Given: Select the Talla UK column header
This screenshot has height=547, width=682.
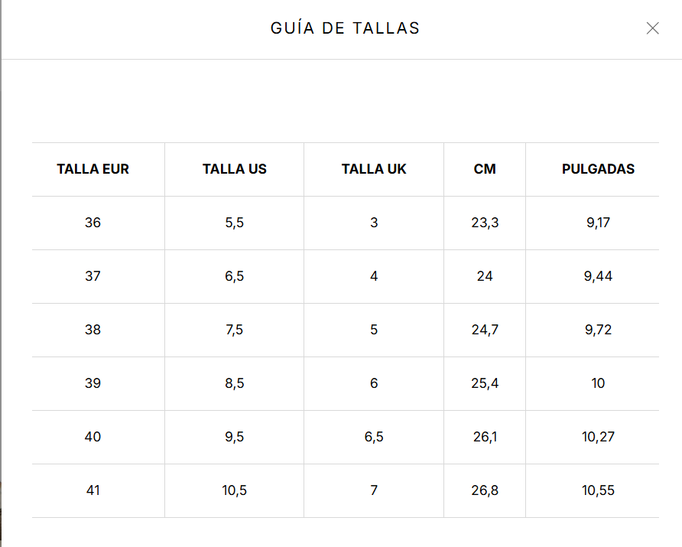Looking at the screenshot, I should pyautogui.click(x=374, y=169).
